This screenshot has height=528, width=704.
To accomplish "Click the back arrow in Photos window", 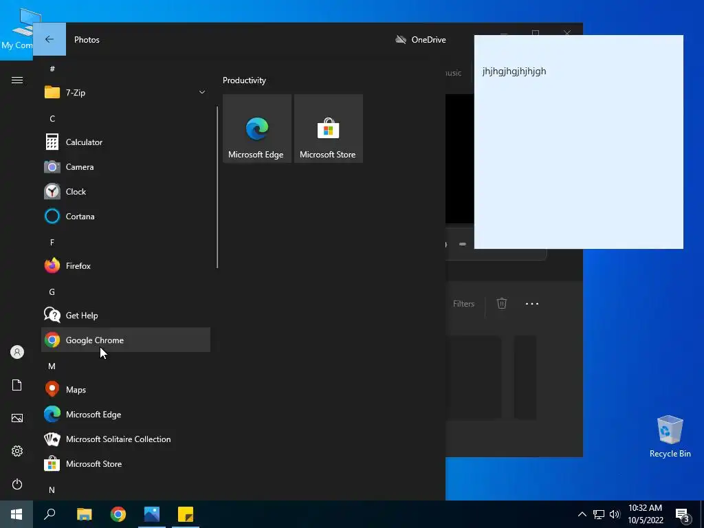I will point(49,39).
